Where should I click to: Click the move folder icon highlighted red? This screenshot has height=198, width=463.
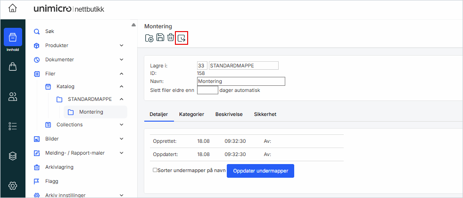(182, 38)
